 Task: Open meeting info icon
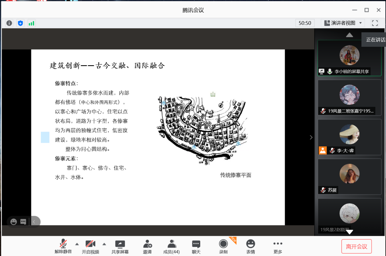(9, 23)
